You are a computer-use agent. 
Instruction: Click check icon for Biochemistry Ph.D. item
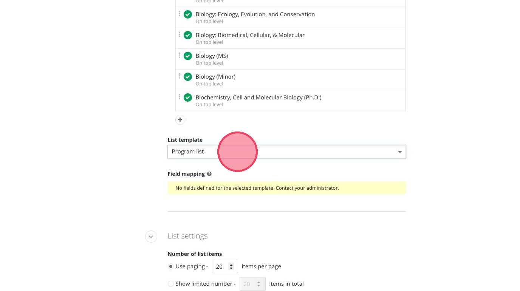point(188,98)
